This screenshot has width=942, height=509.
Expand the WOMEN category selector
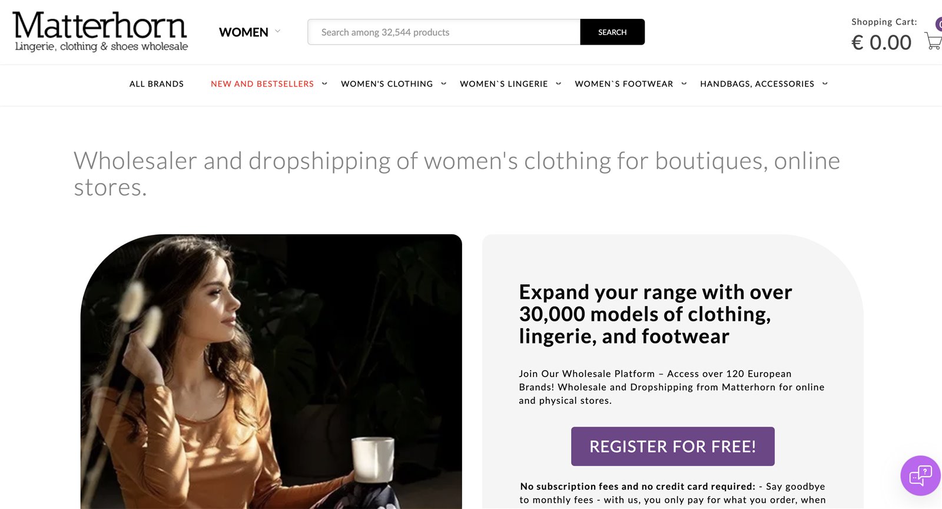point(250,32)
